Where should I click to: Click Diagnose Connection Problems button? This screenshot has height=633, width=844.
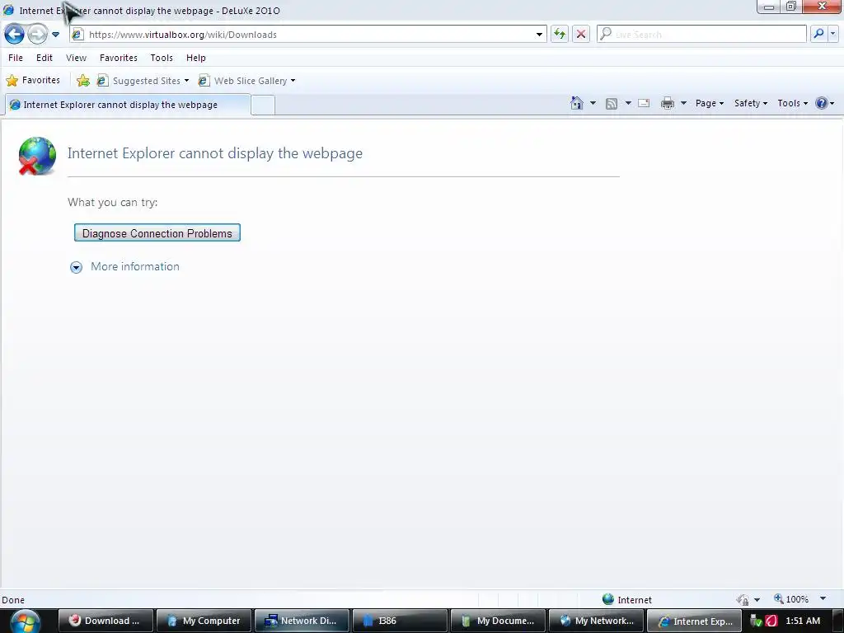(157, 233)
